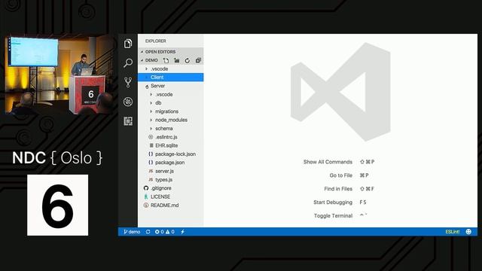Expand the node_modules folder

coord(171,120)
